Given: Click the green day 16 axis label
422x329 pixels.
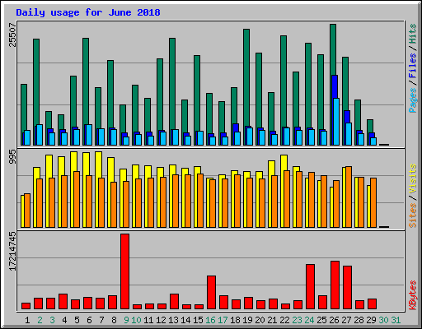Looking at the screenshot, I should tap(210, 320).
